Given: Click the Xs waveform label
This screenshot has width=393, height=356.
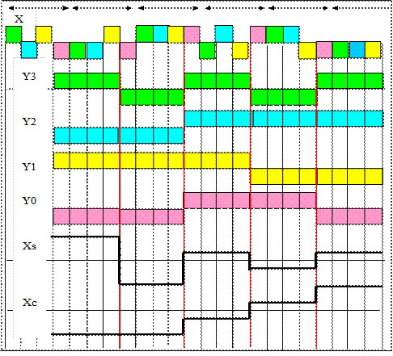Looking at the screenshot, I should 29,246.
